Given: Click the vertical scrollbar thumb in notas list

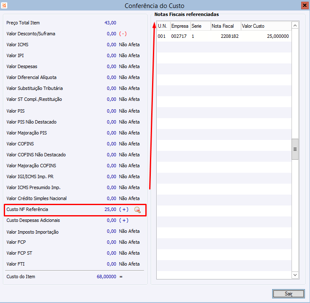Looking at the screenshot, I should click(x=295, y=149).
